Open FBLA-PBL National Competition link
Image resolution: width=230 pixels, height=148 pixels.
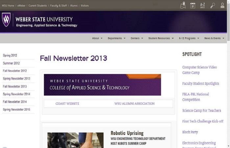[x=195, y=97]
